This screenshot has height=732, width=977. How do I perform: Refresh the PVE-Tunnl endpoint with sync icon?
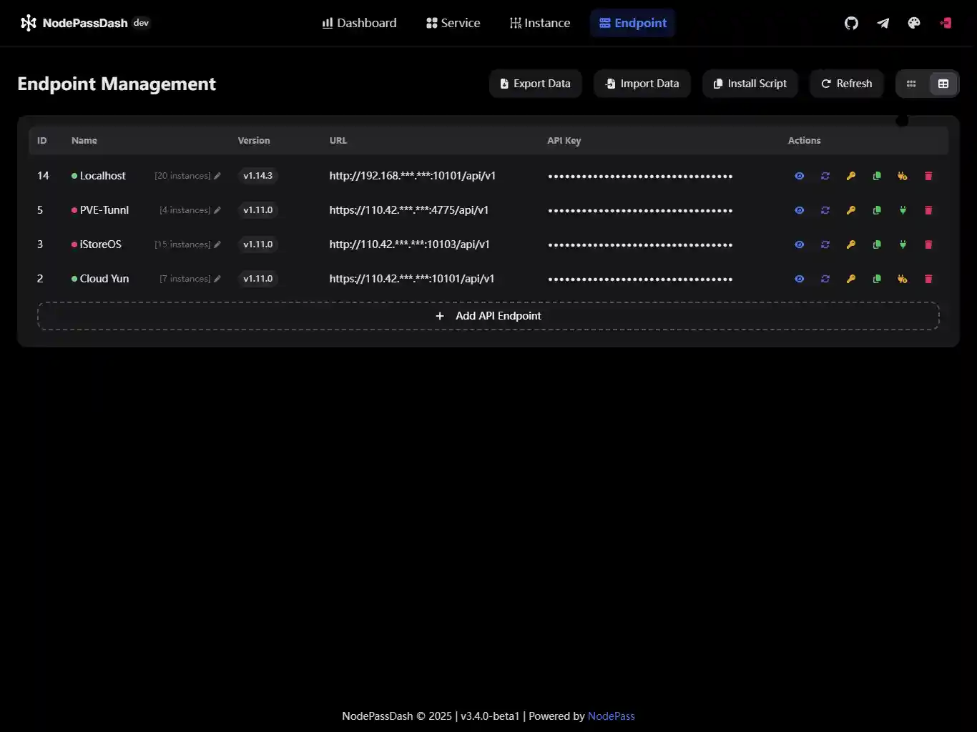pyautogui.click(x=825, y=210)
